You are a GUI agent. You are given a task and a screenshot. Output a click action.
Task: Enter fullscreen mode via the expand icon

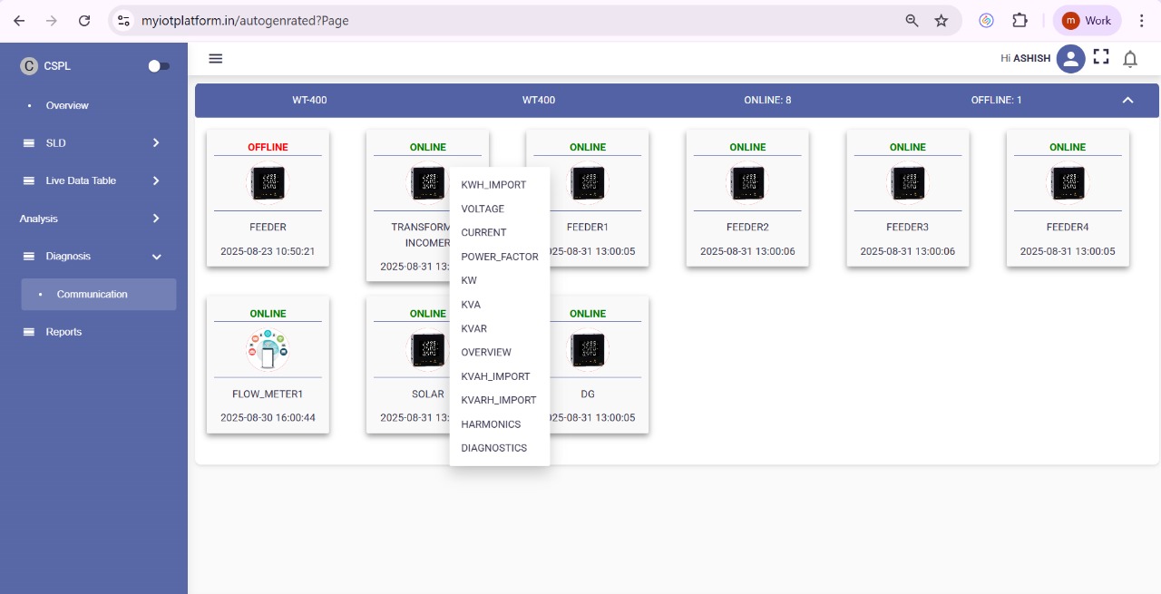1101,56
